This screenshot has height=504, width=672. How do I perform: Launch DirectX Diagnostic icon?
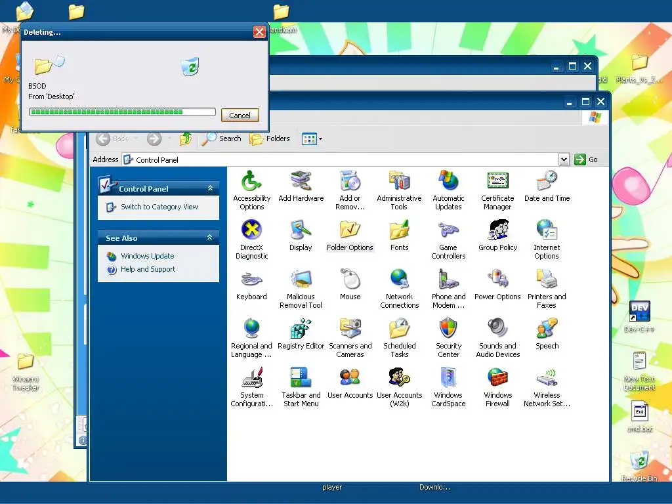(251, 240)
